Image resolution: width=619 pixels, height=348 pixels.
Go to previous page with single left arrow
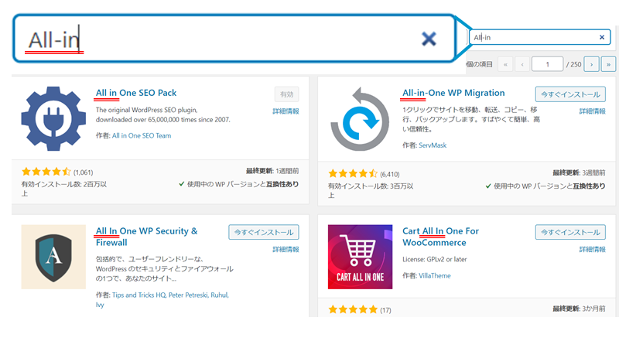point(522,64)
